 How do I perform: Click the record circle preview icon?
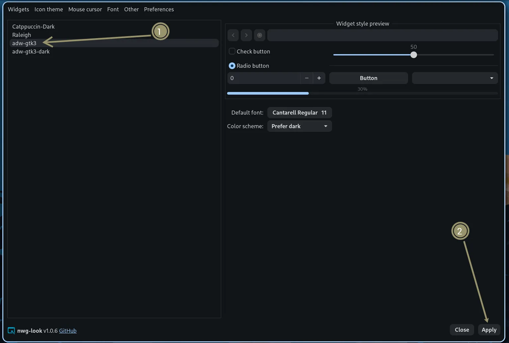point(260,35)
